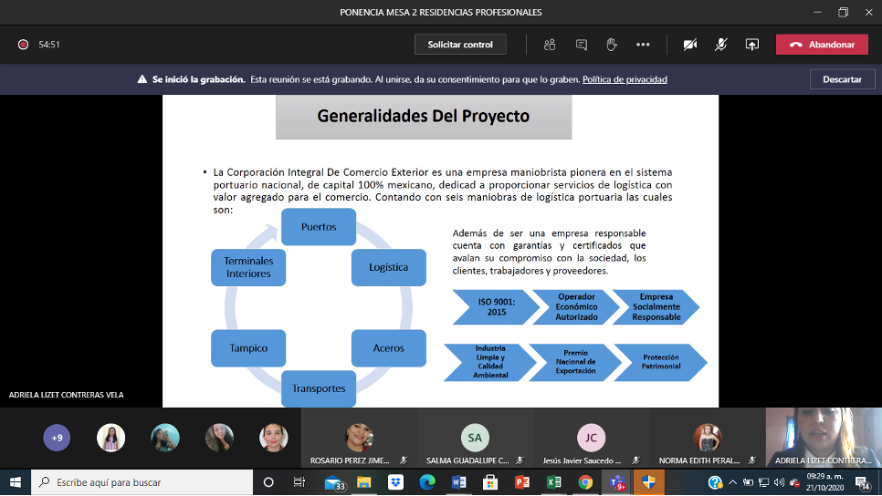
Task: Expand the +9 more participants bubble
Action: click(x=57, y=438)
